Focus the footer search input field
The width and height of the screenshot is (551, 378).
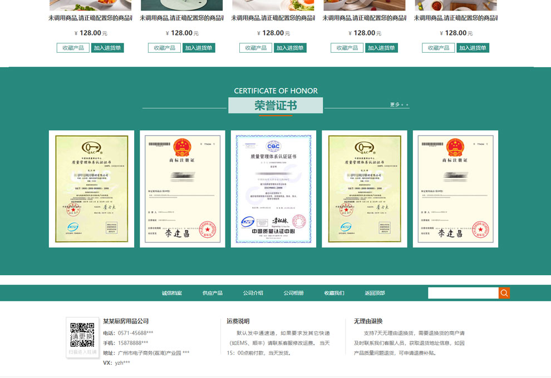point(463,293)
